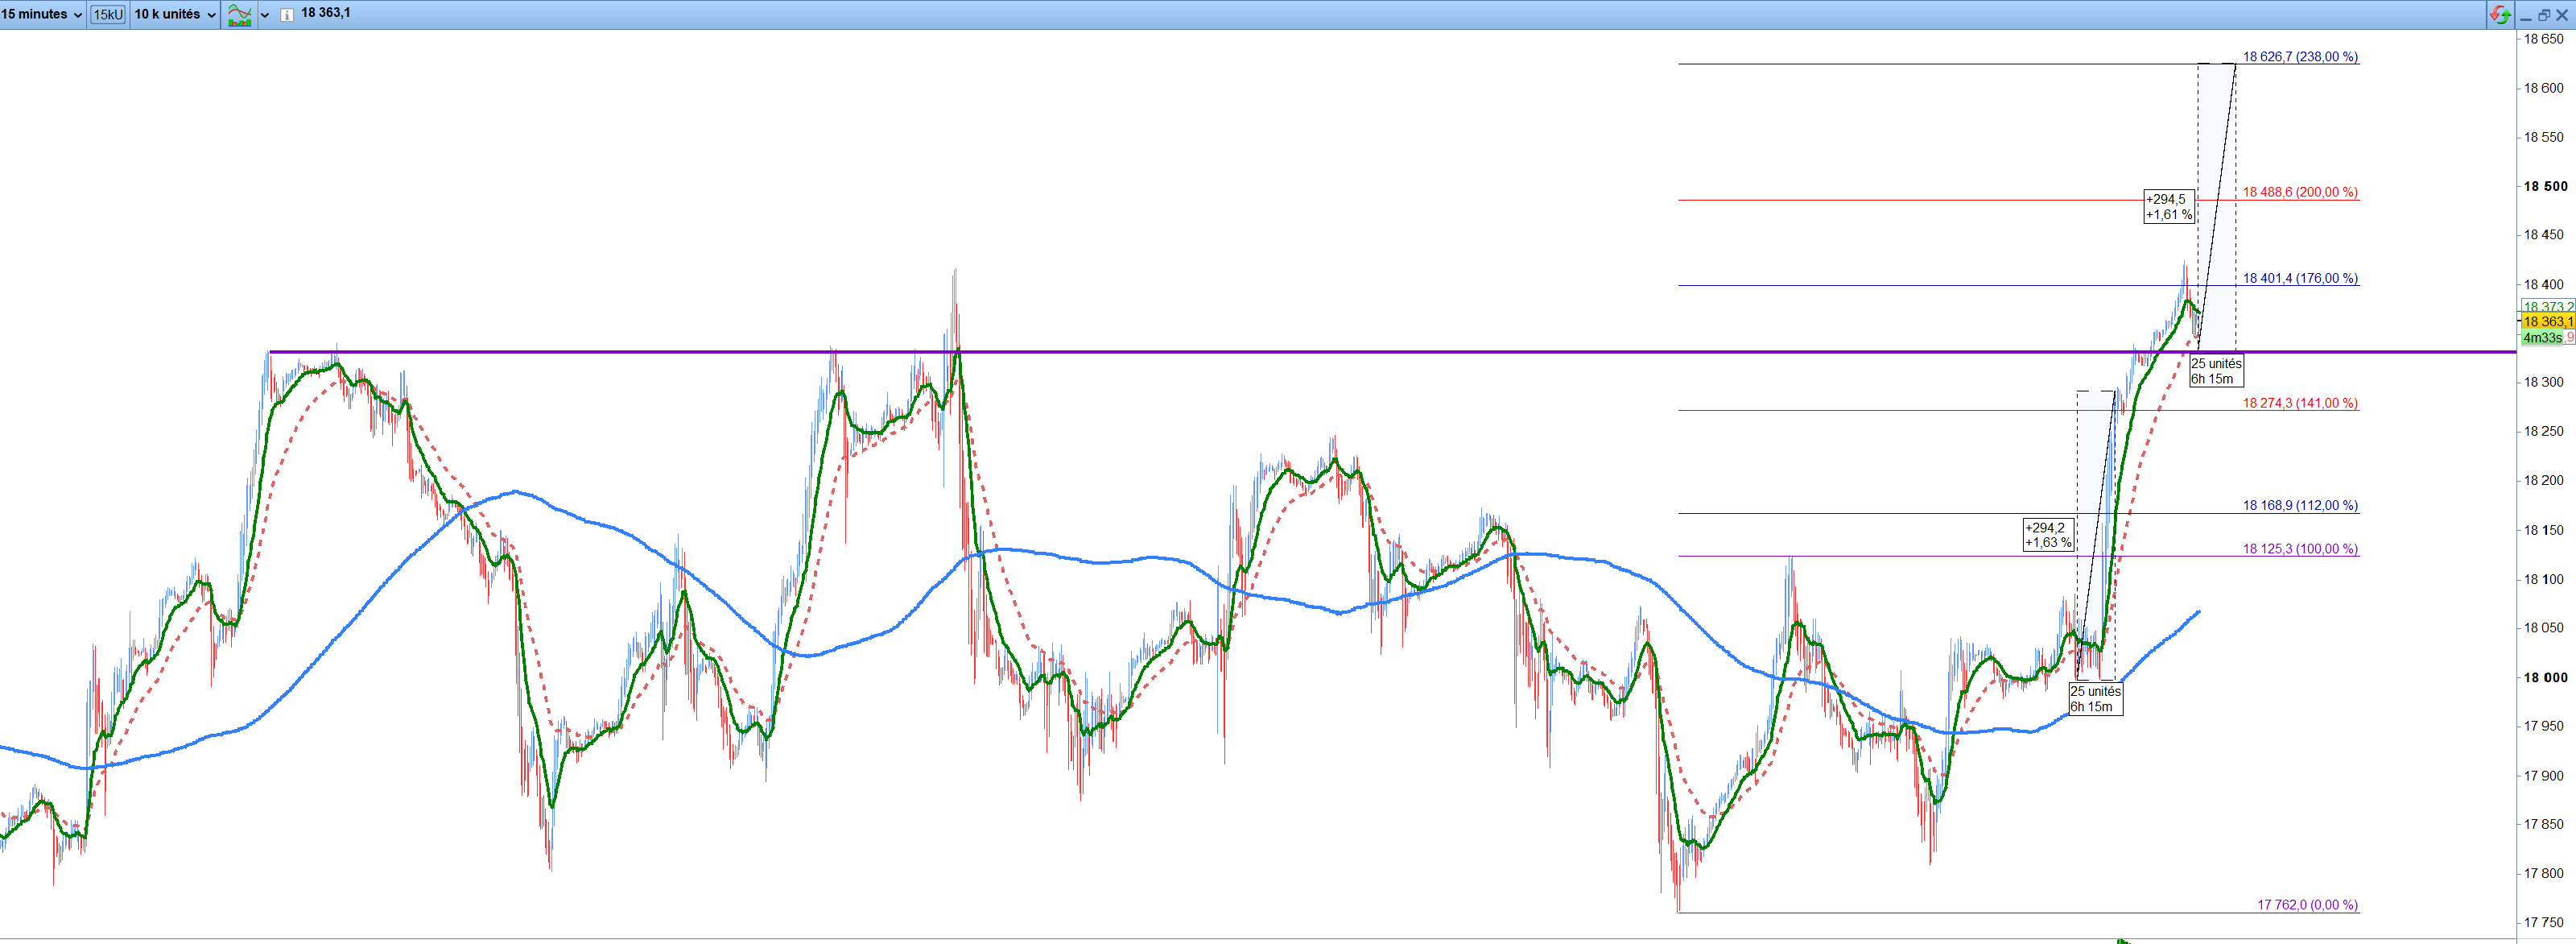The image size is (2576, 944).
Task: Click the 18 401,4 (176,00 %) level label
Action: click(2300, 279)
